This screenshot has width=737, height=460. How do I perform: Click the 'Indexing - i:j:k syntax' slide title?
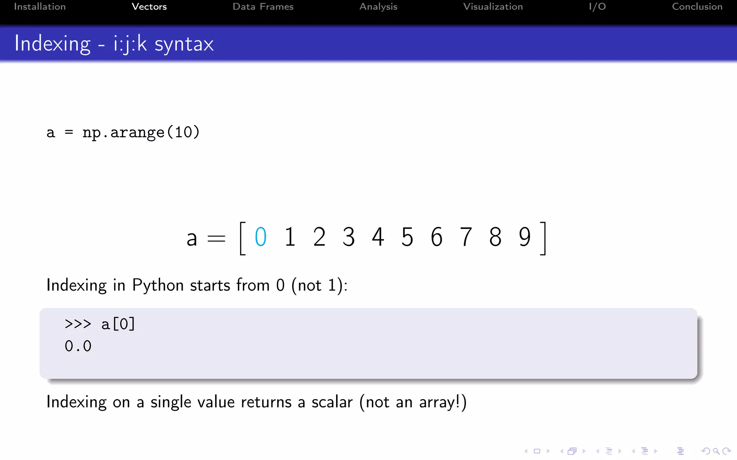pyautogui.click(x=114, y=44)
